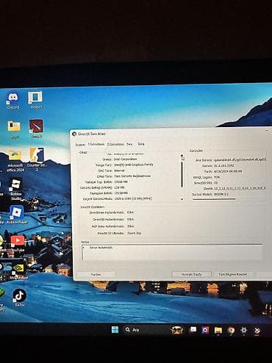The image size is (272, 363).
Task: Open the white window icon on taskbar
Action: tap(193, 329)
